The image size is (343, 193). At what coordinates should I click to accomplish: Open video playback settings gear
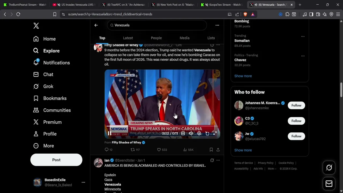[199, 133]
